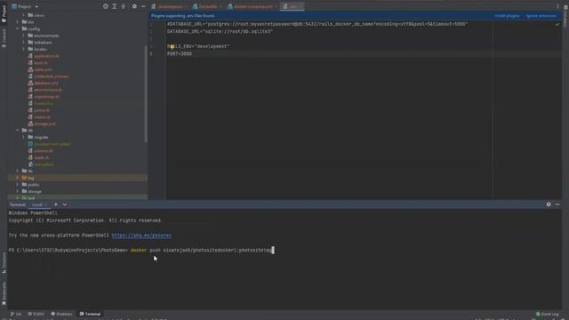This screenshot has height=320, width=569.
Task: Open Project panel gear options
Action: point(134,6)
